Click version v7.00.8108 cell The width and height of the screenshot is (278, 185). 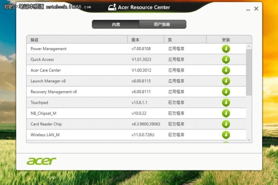[x=141, y=49]
